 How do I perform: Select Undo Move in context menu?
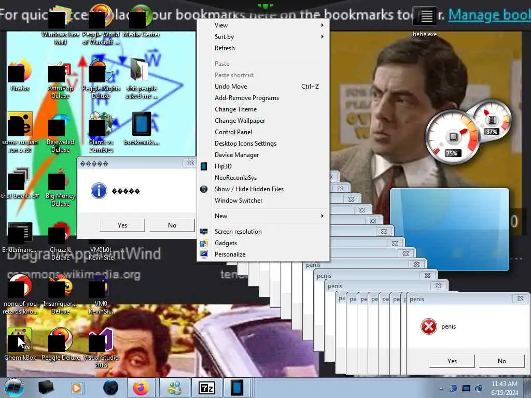[x=263, y=87]
